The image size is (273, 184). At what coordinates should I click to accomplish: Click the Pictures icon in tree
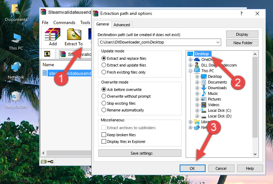coord(203,99)
